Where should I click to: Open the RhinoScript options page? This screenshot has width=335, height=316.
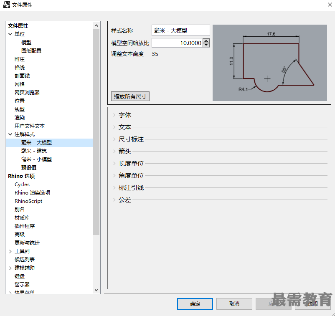pos(28,201)
